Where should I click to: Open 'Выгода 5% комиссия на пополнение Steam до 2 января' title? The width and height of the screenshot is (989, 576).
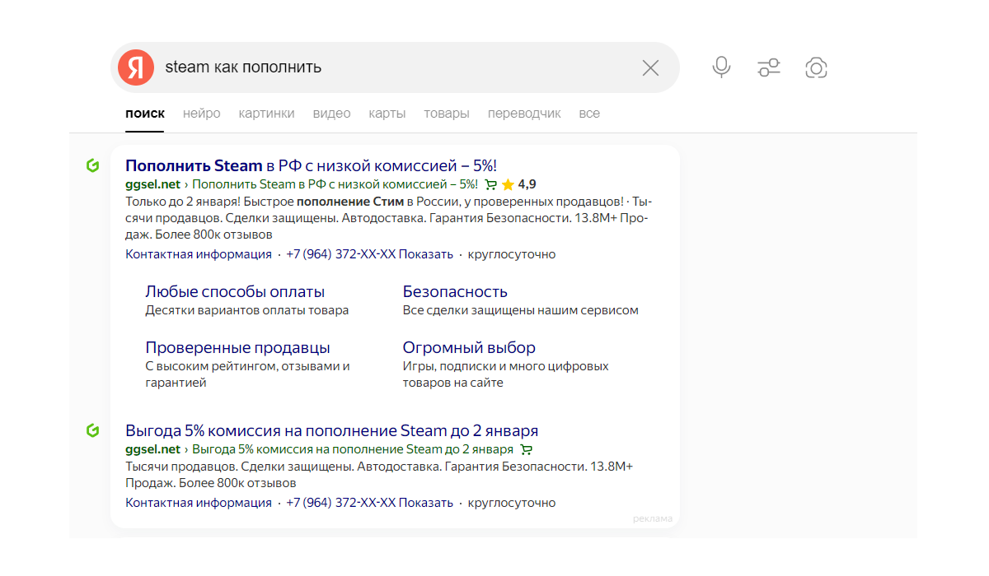point(331,430)
